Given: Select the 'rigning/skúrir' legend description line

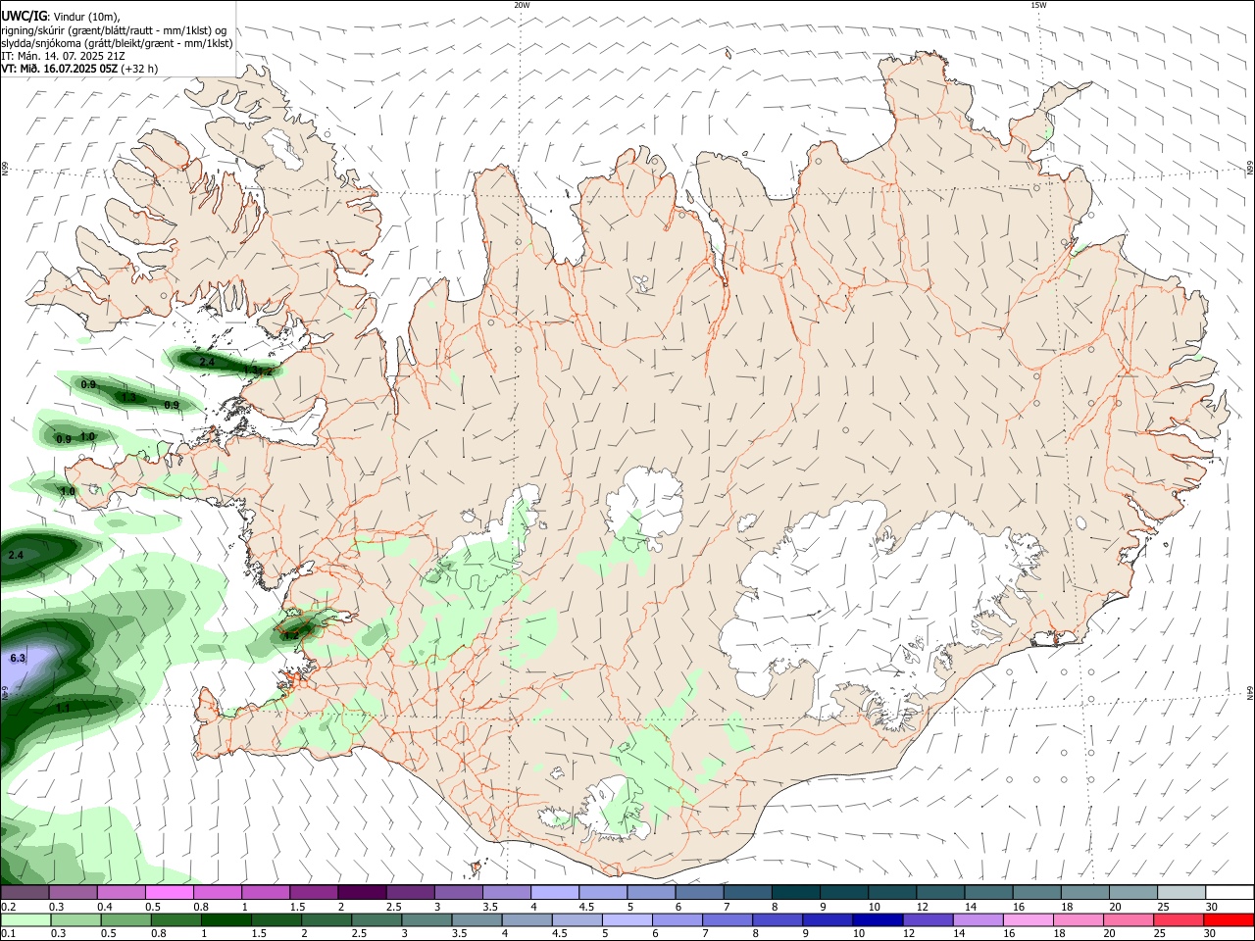Looking at the screenshot, I should coord(114,30).
